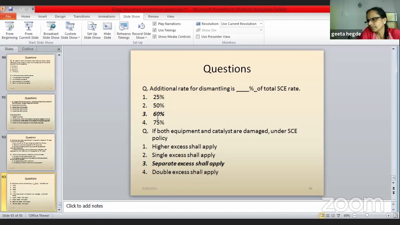
Task: Open the Transitions tab
Action: coord(82,16)
